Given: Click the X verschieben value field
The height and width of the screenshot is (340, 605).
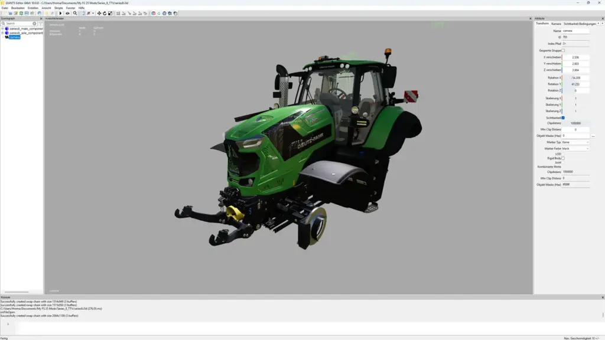Looking at the screenshot, I should (575, 57).
